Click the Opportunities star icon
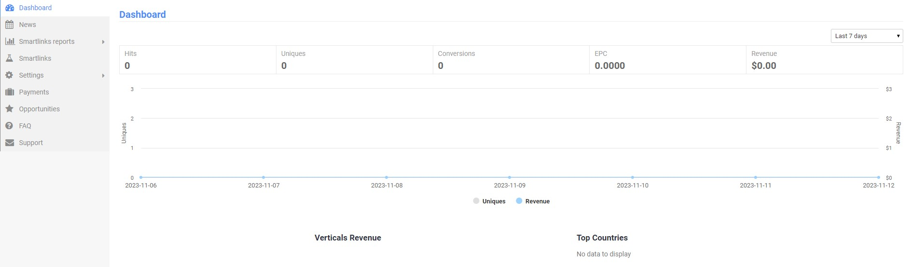Viewport: 910px width, 267px height. [x=9, y=109]
